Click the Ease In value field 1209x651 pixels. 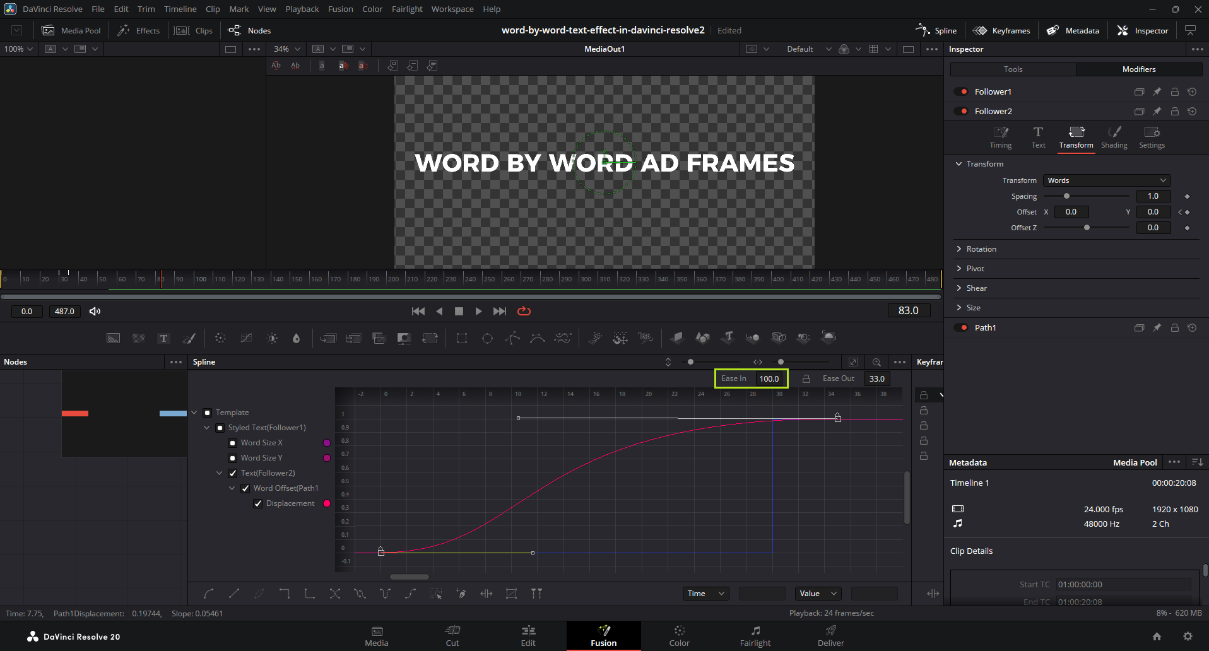769,378
